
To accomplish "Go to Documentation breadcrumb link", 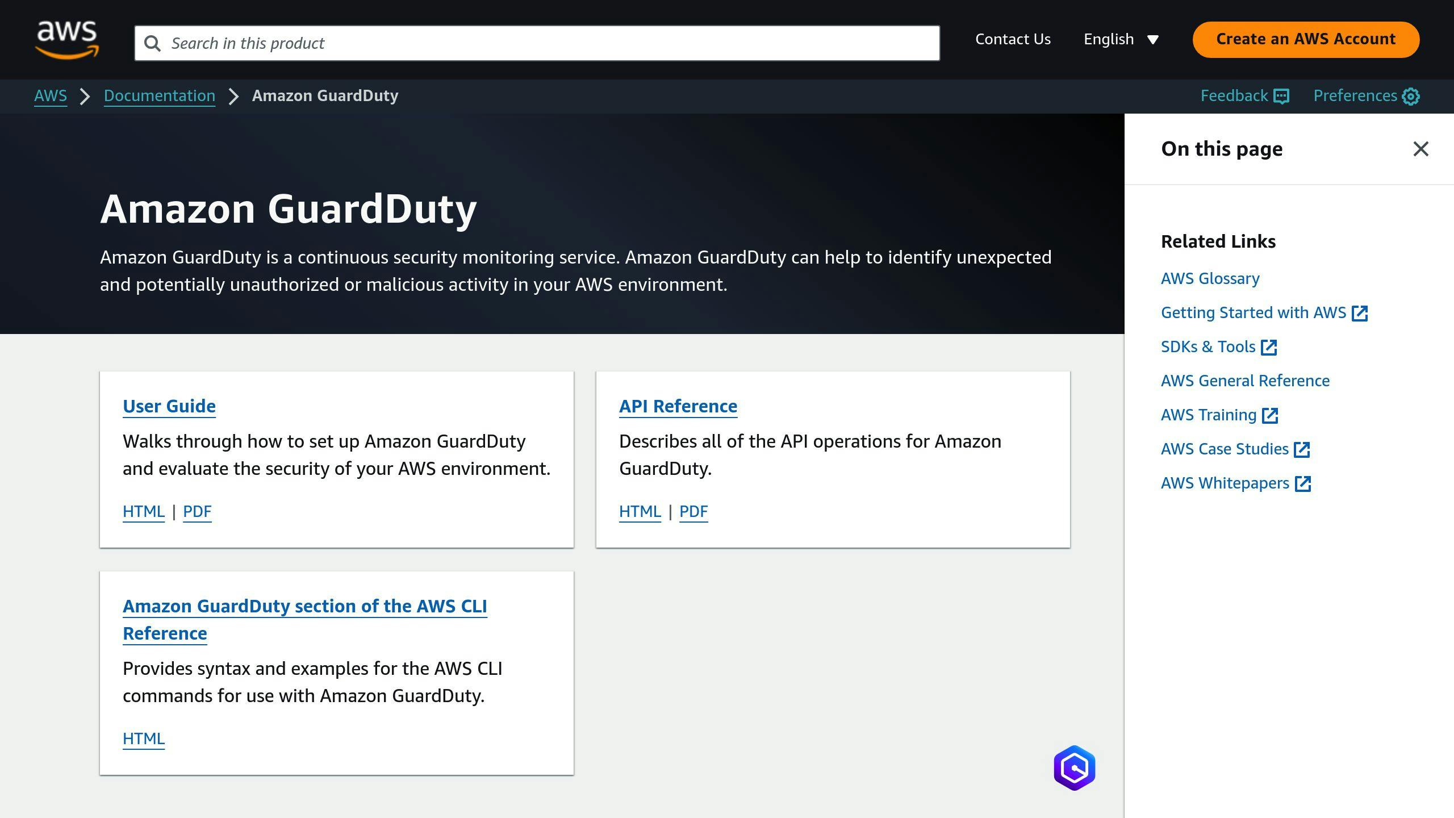I will 160,96.
